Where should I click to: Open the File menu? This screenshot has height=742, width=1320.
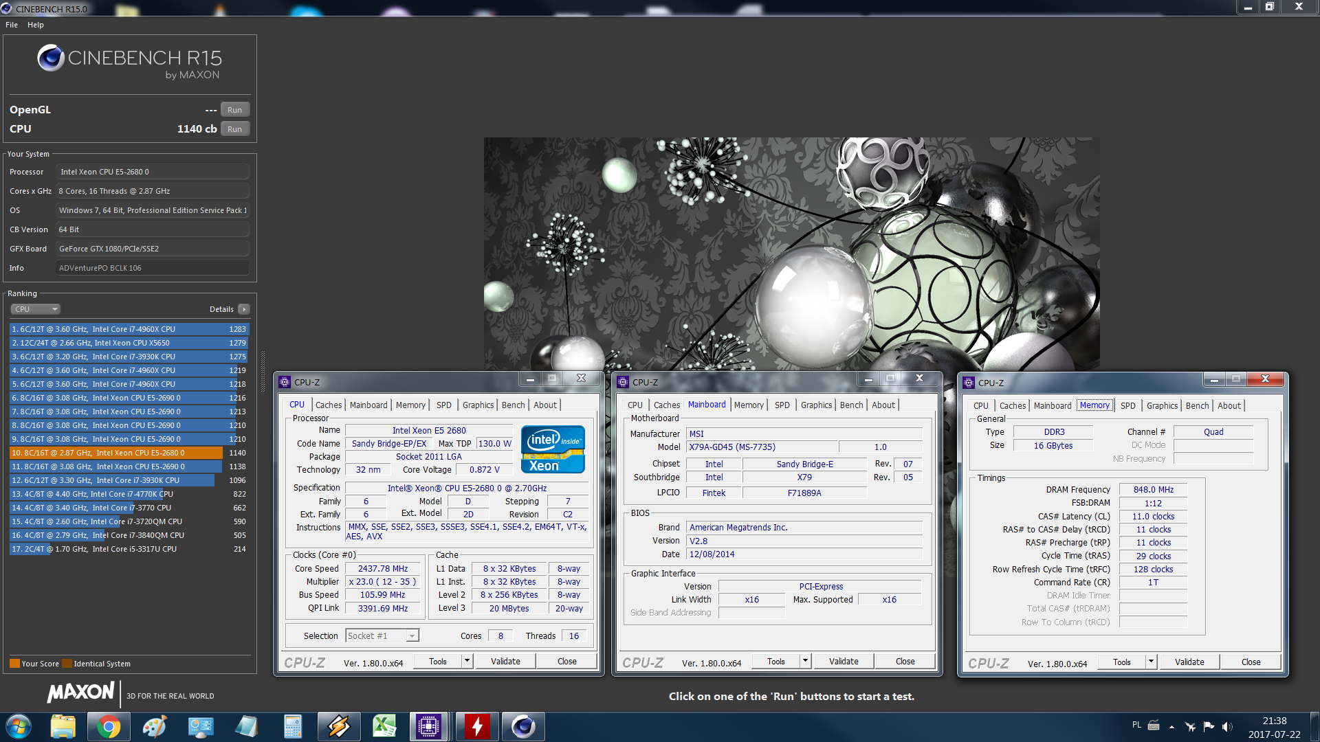[12, 25]
